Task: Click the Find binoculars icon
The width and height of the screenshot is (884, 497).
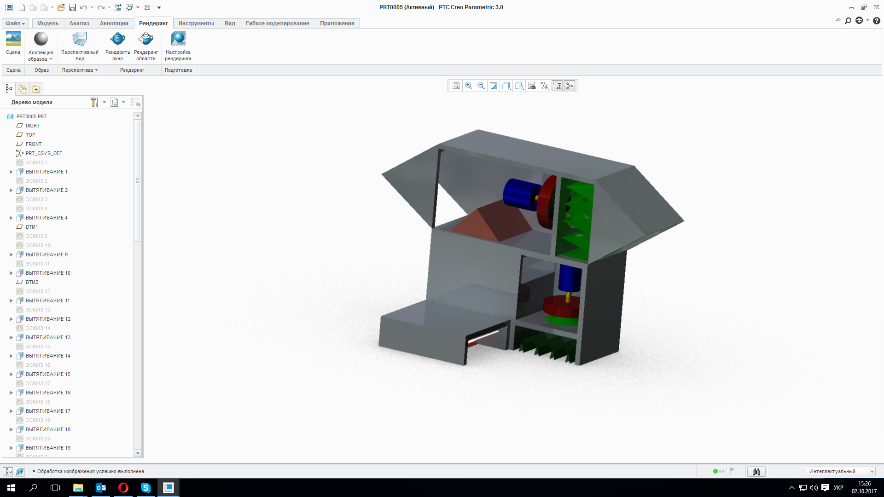Action: tap(756, 471)
